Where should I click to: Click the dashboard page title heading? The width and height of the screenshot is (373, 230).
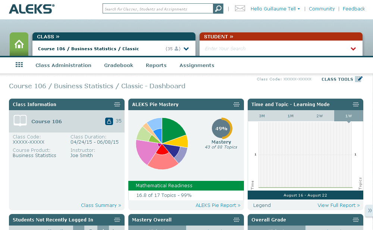(97, 86)
